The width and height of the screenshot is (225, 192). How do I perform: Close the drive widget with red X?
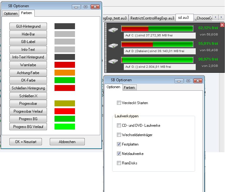pyautogui.click(x=222, y=25)
